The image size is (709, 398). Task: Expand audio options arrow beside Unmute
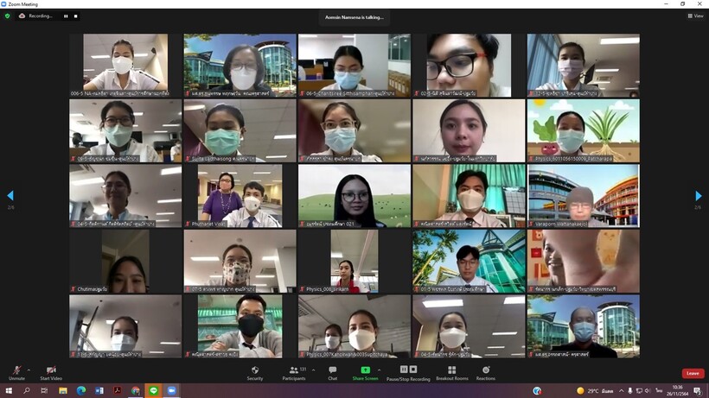click(28, 369)
